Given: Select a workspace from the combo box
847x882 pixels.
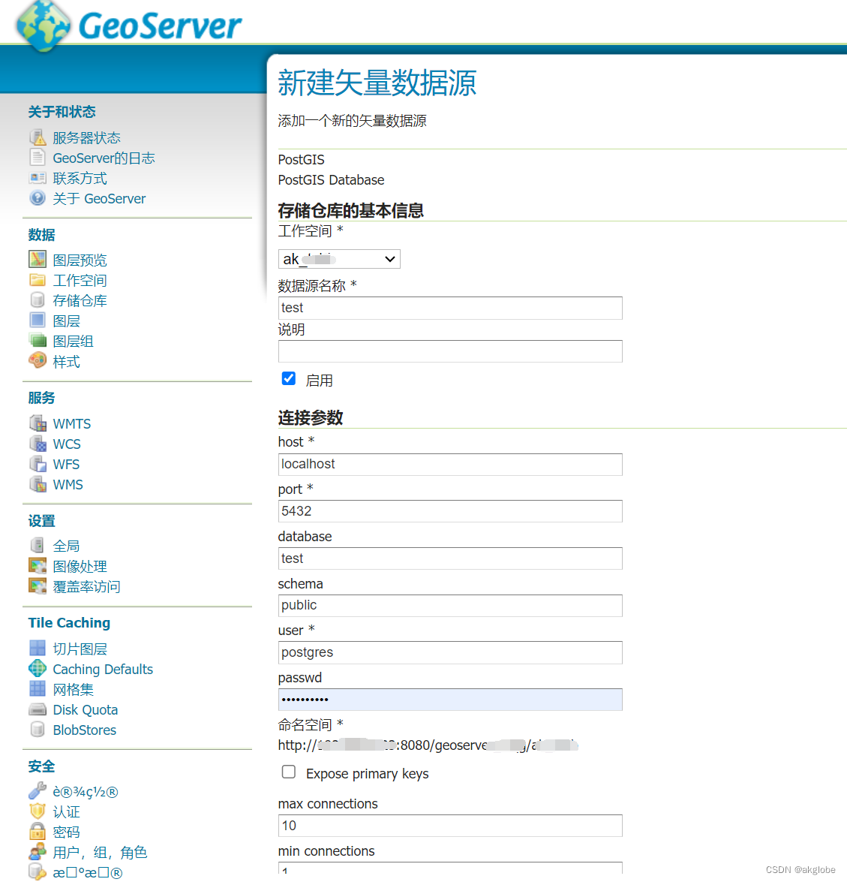Looking at the screenshot, I should pos(339,258).
